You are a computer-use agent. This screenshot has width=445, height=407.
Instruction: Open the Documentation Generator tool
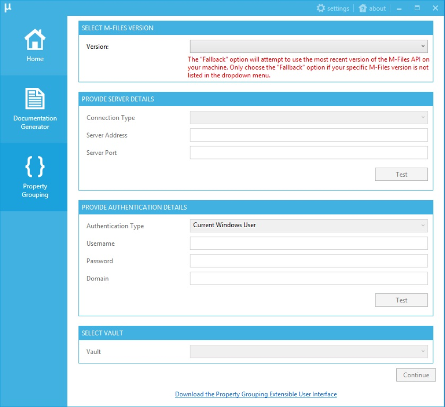coord(35,109)
